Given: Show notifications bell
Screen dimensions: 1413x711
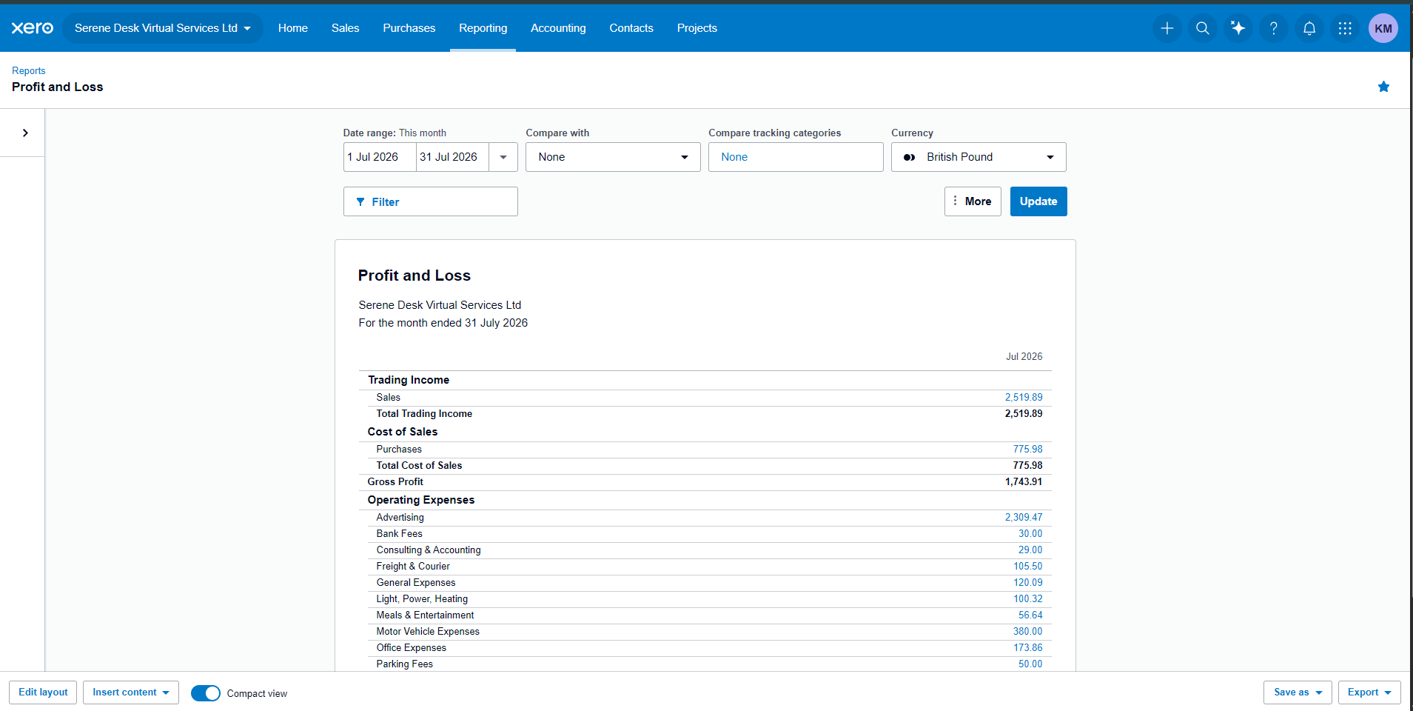Looking at the screenshot, I should [1309, 28].
